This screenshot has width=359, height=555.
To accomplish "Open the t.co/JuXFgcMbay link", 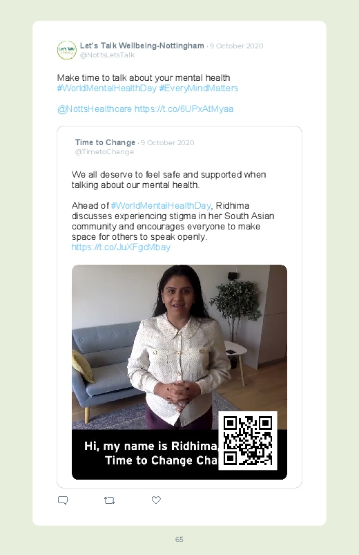I will pyautogui.click(x=121, y=247).
